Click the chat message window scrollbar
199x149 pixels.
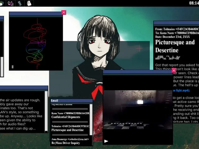[x=46, y=111]
